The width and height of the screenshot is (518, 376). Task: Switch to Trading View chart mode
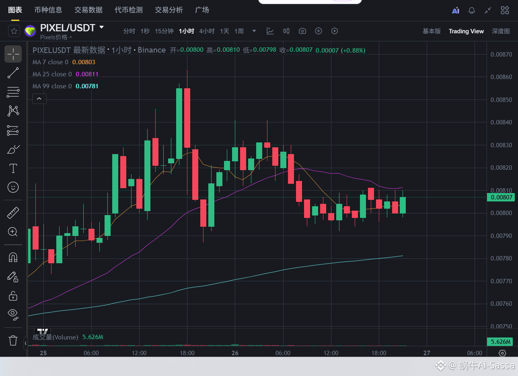click(x=466, y=31)
